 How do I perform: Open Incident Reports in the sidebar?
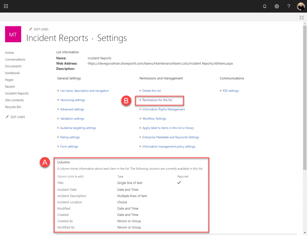[x=17, y=93]
